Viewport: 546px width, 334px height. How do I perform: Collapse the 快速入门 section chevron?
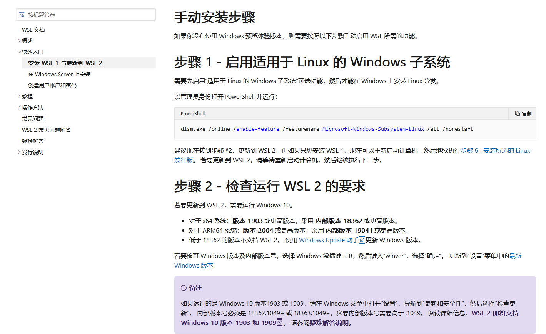click(x=19, y=52)
